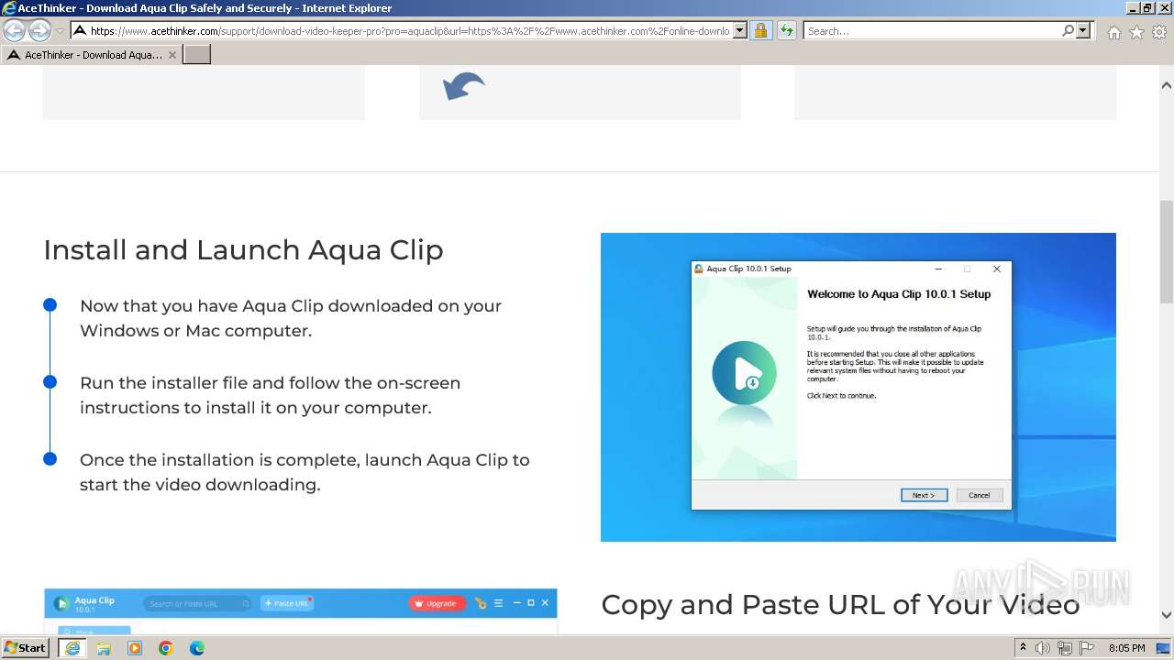Launch Chrome from the taskbar

pyautogui.click(x=166, y=648)
